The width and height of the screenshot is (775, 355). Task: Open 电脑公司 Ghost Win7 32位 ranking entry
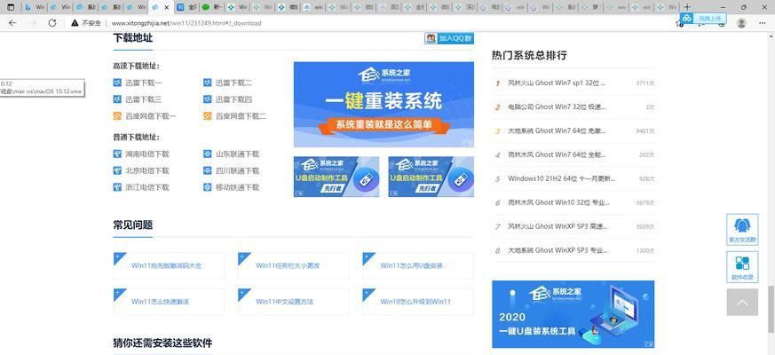click(557, 106)
